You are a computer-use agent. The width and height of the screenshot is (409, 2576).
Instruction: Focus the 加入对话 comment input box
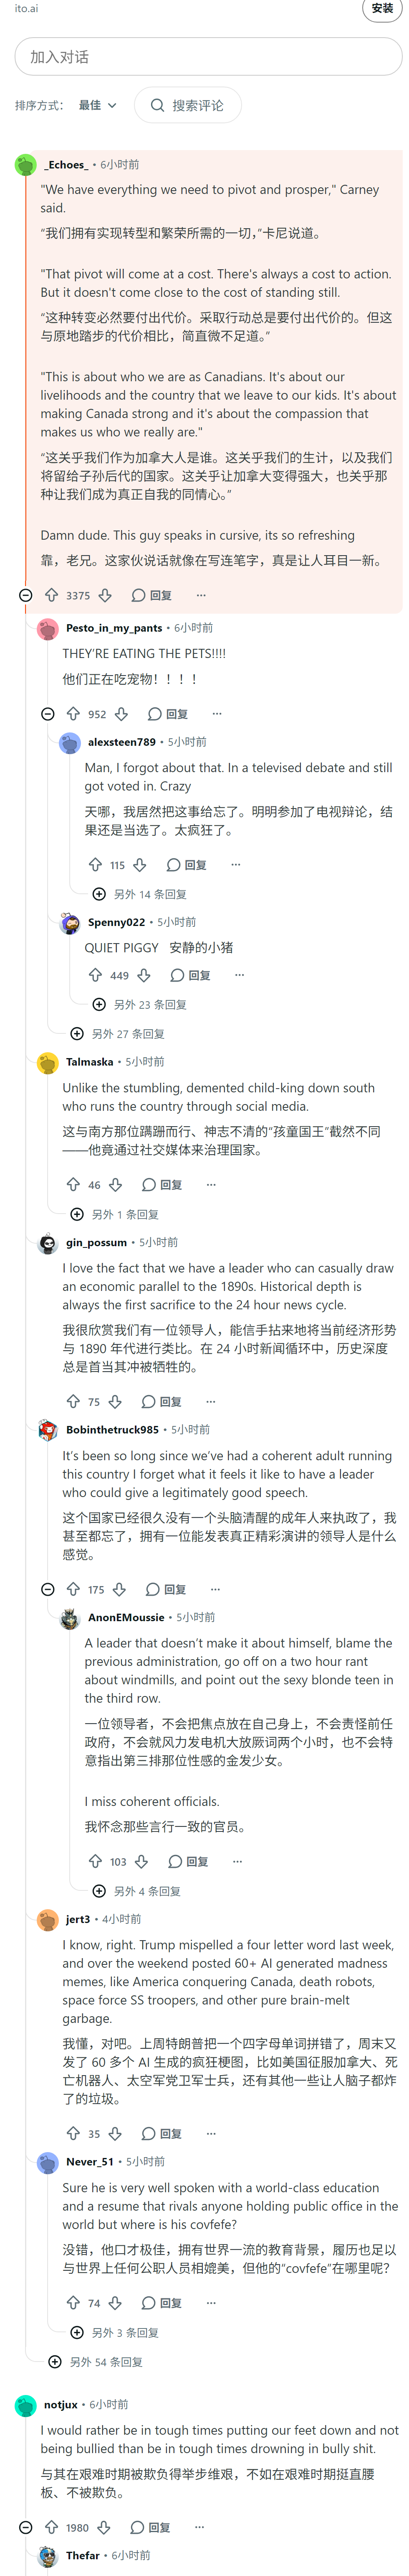click(209, 57)
